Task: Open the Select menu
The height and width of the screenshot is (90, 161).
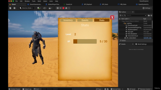Action: [x=45, y=1]
